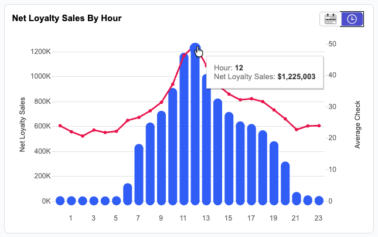Image resolution: width=378 pixels, height=237 pixels.
Task: Click the '200K' y-axis label
Action: [42, 176]
